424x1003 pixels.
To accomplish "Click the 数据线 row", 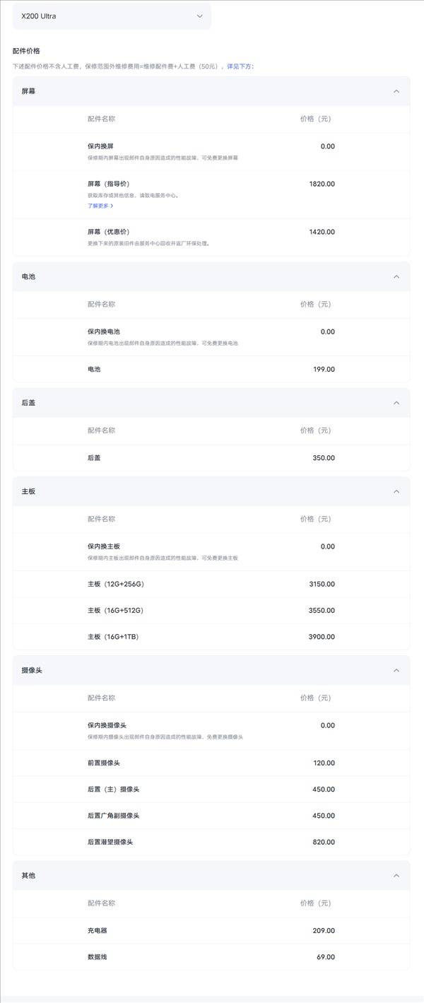I will click(x=211, y=957).
